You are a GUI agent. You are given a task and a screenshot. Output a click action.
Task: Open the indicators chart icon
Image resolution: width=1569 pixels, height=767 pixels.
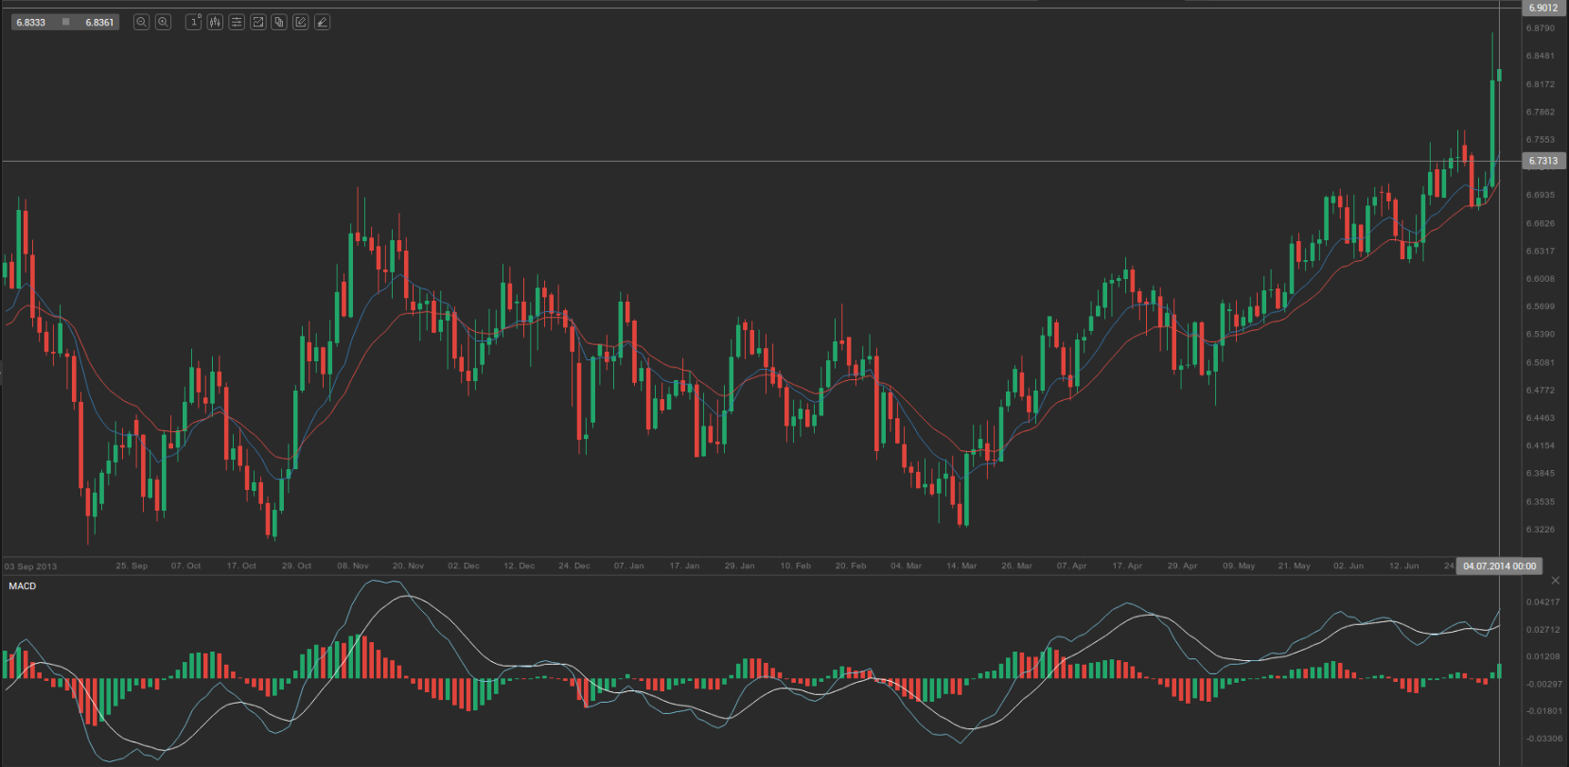257,22
